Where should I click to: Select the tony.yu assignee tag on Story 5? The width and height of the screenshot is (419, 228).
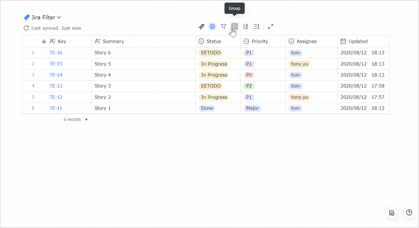tap(299, 64)
